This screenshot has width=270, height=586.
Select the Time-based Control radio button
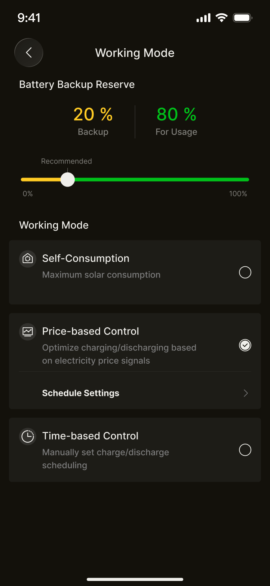[245, 450]
